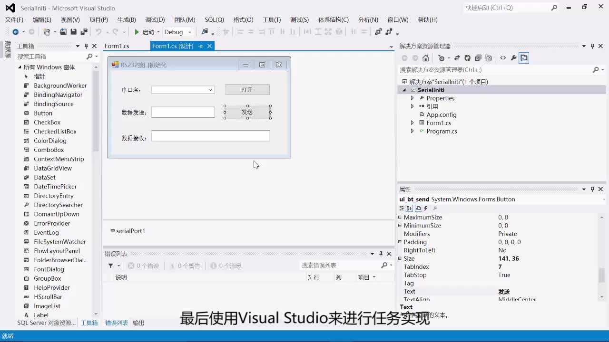Click the navigate backward icon in toolbar

[x=15, y=32]
